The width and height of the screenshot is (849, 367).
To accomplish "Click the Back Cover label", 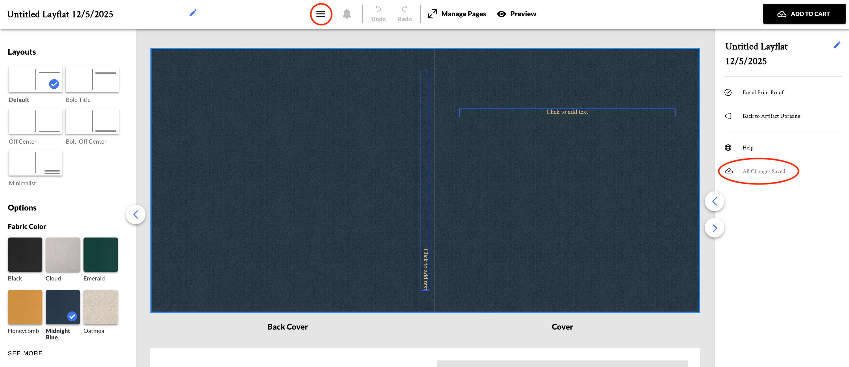I will tap(287, 326).
